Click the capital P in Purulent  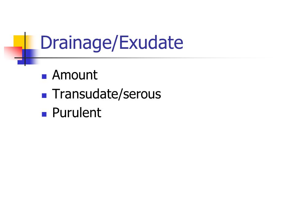tap(56, 113)
